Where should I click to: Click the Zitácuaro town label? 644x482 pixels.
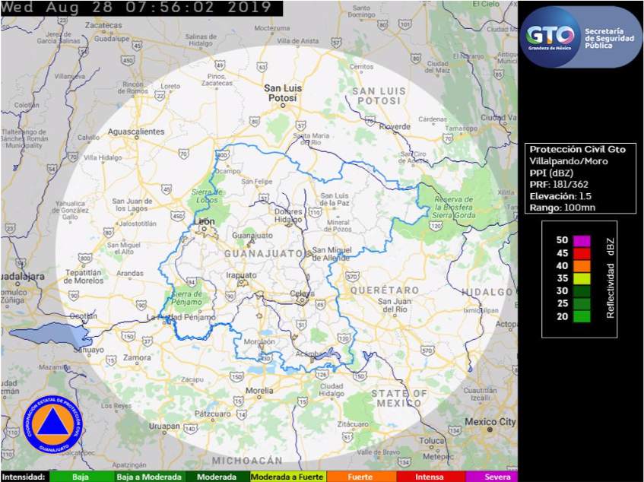point(353,424)
